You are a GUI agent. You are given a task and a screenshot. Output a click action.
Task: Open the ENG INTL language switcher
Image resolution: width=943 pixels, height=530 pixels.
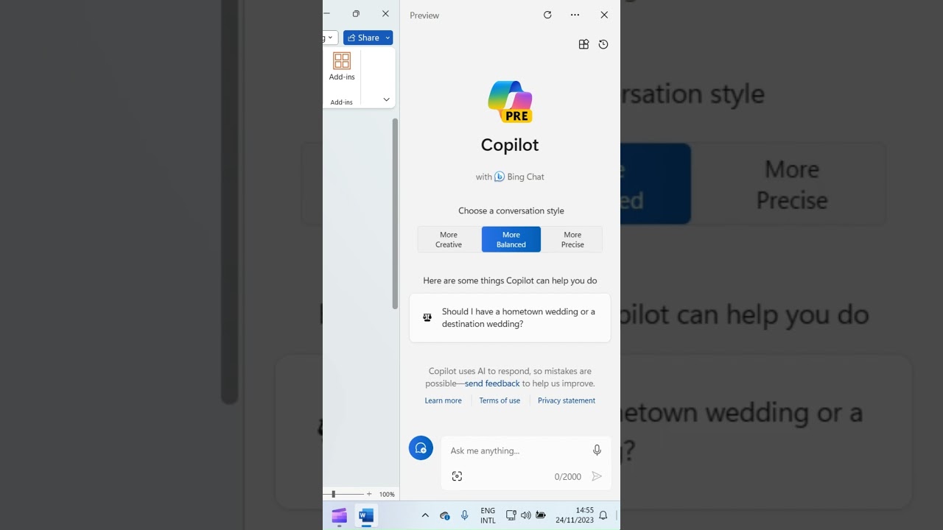click(488, 515)
